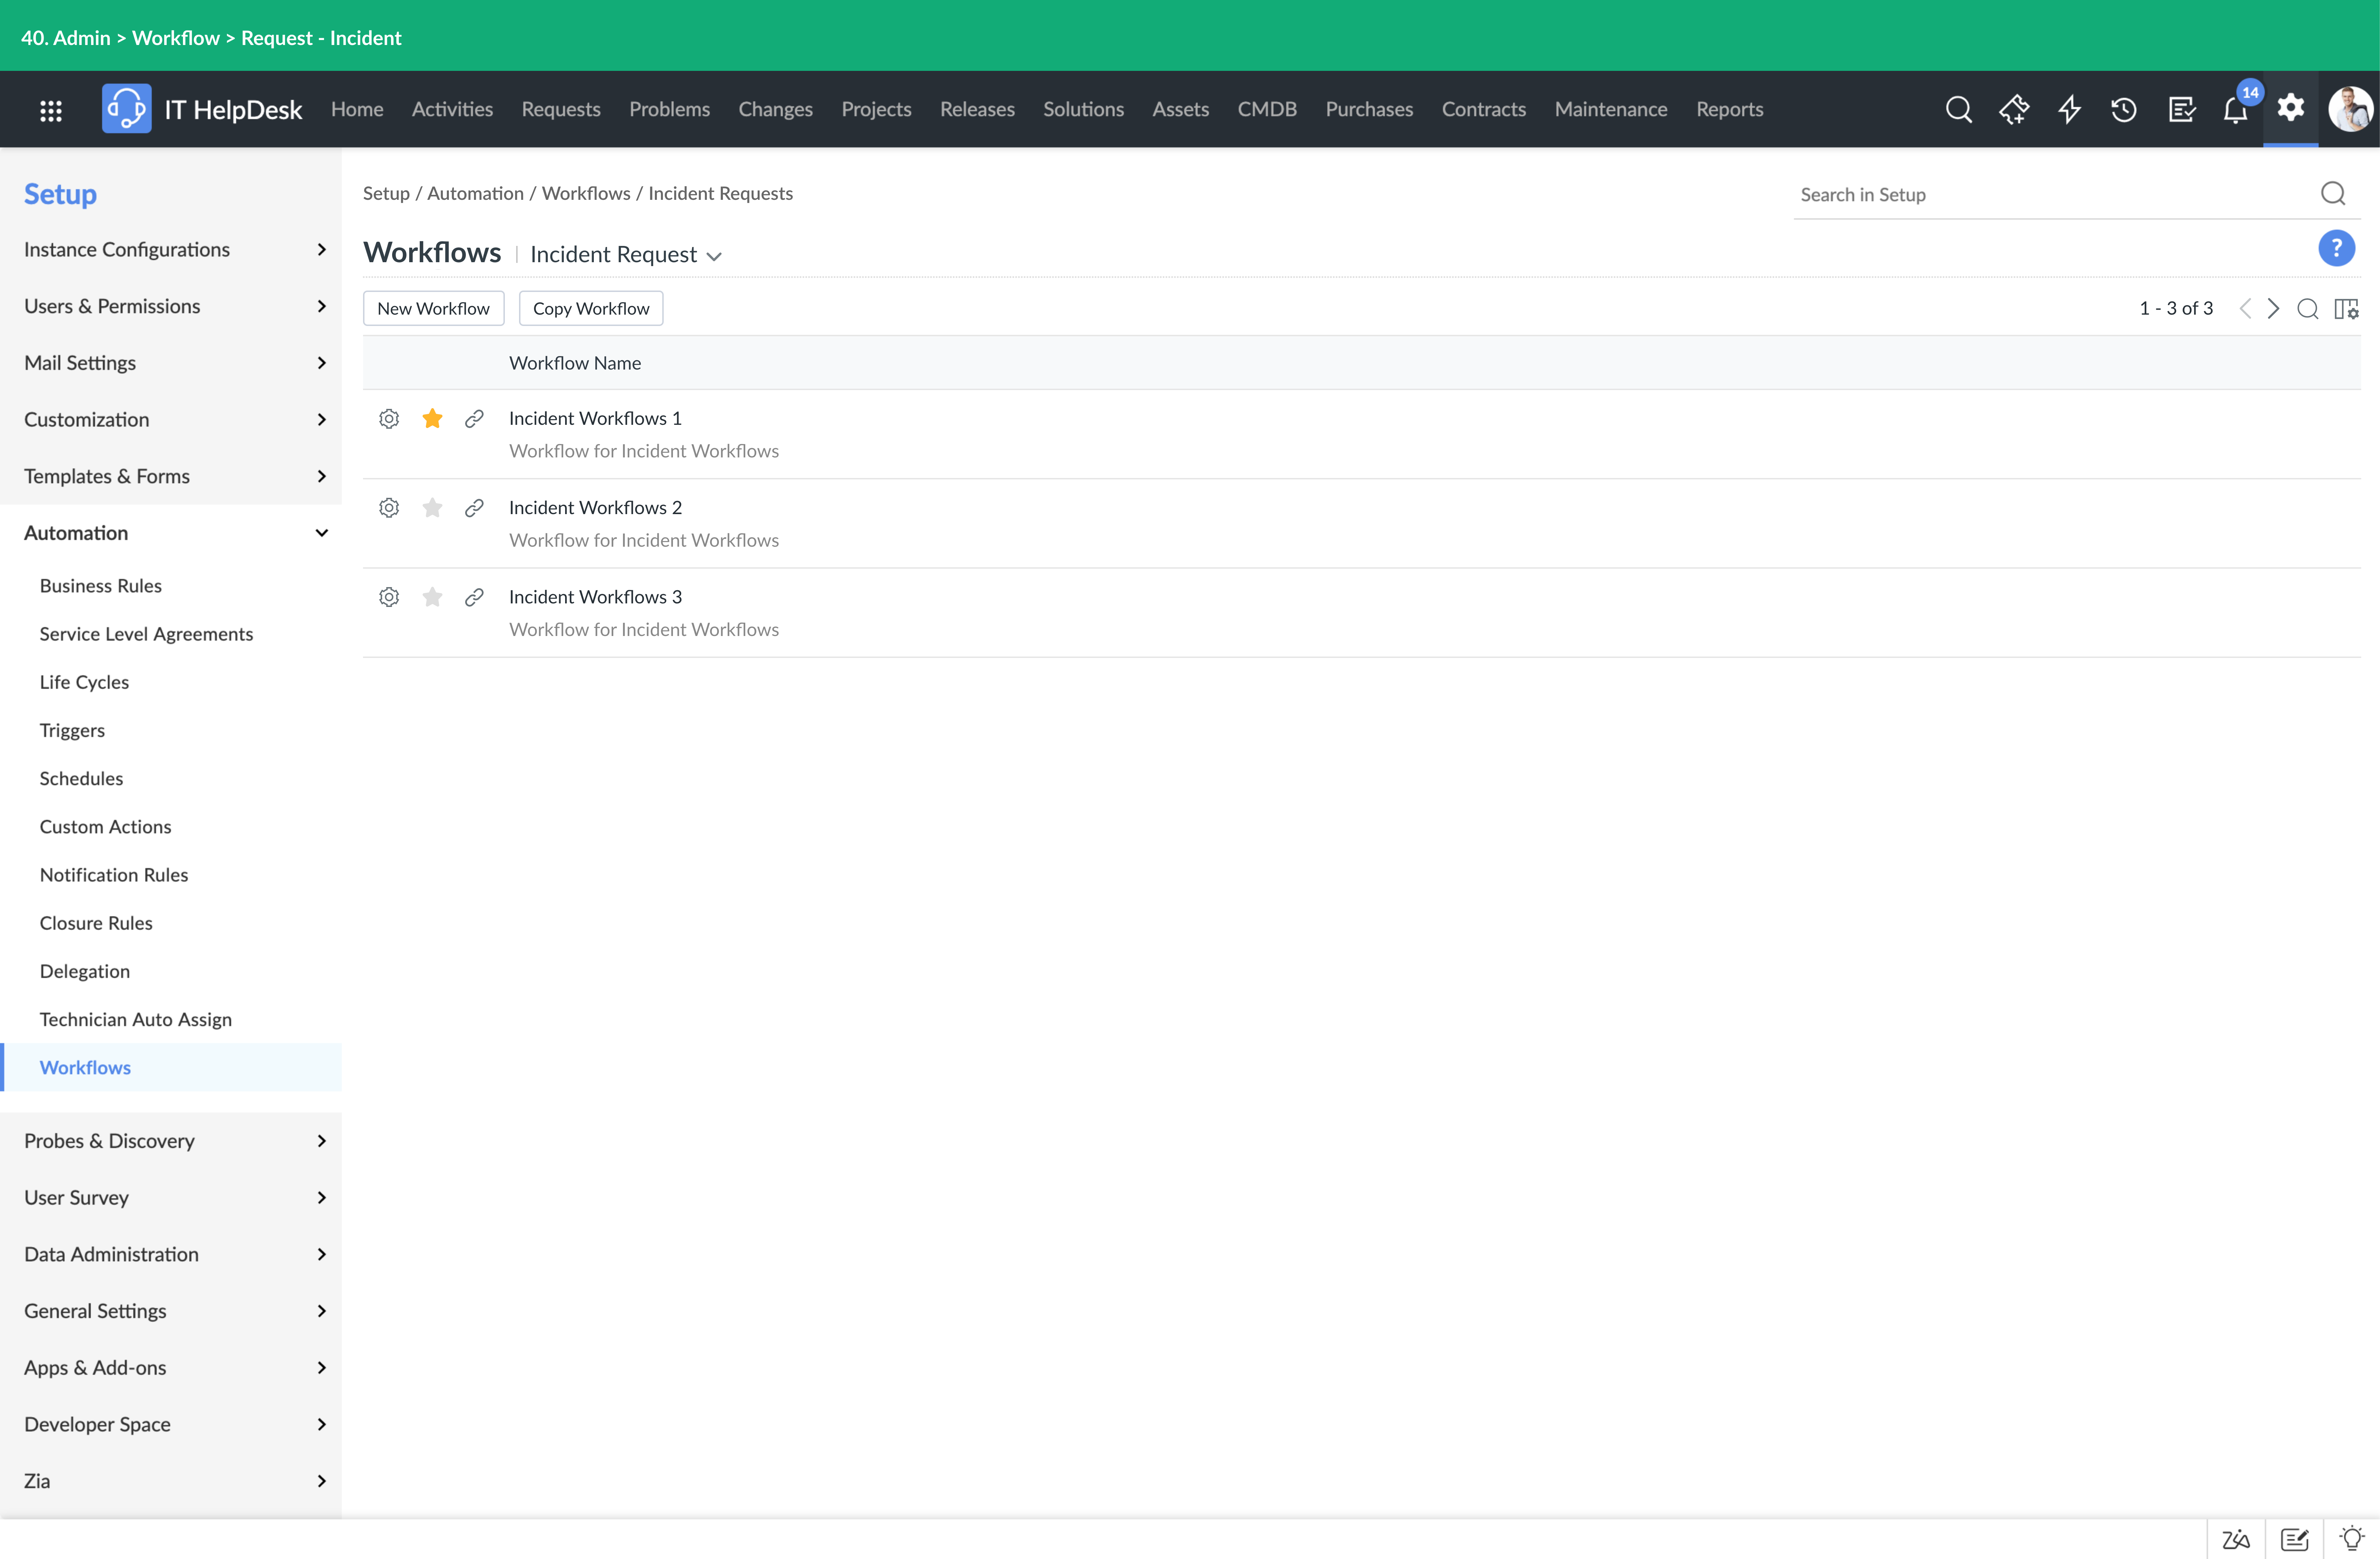This screenshot has height=1559, width=2380.
Task: Expand Data Administration section
Action: 171,1254
